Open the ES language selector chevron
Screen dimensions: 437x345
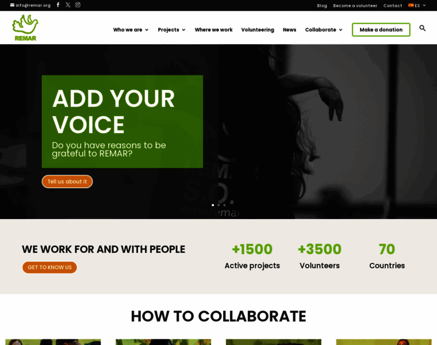tap(424, 5)
